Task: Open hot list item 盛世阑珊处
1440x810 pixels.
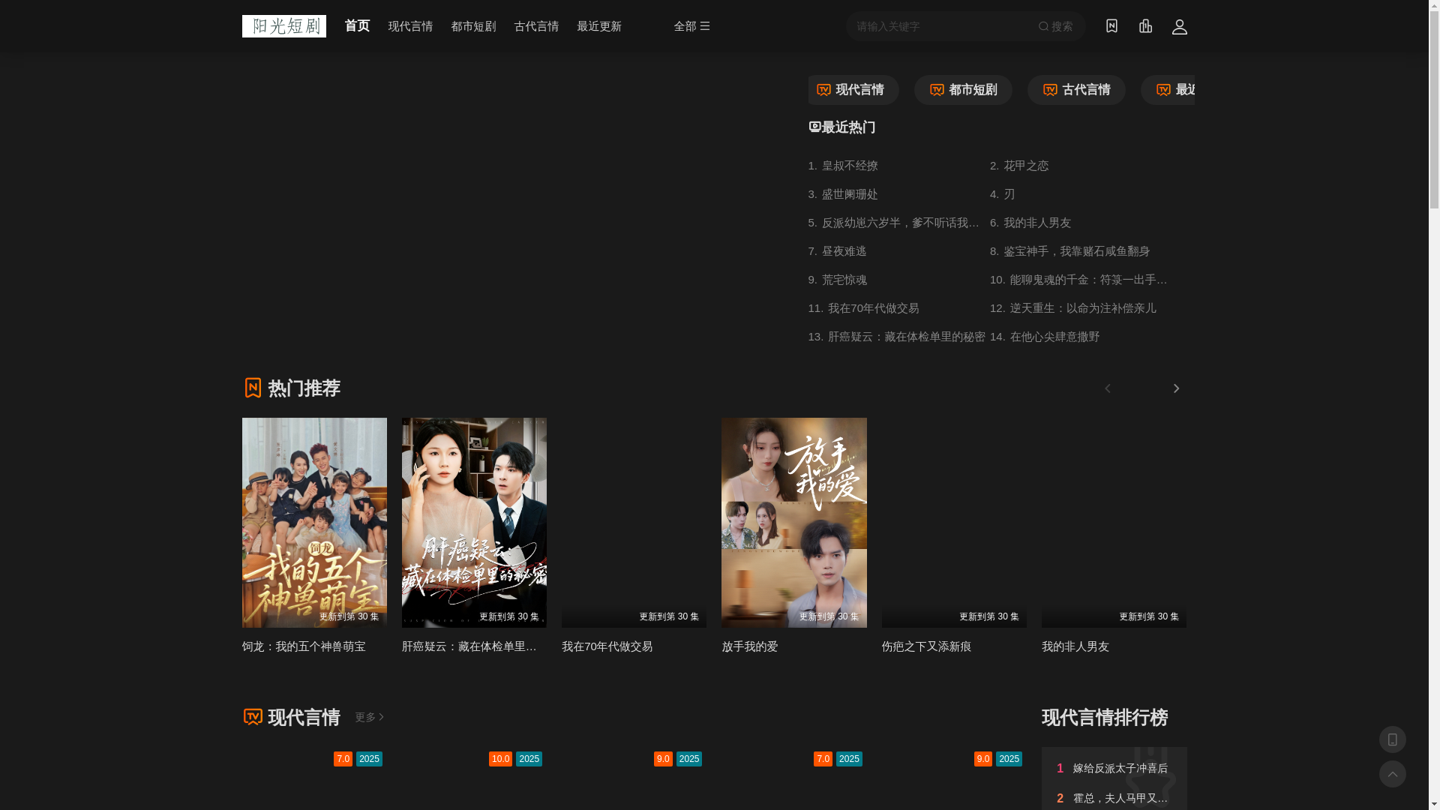Action: 843,194
